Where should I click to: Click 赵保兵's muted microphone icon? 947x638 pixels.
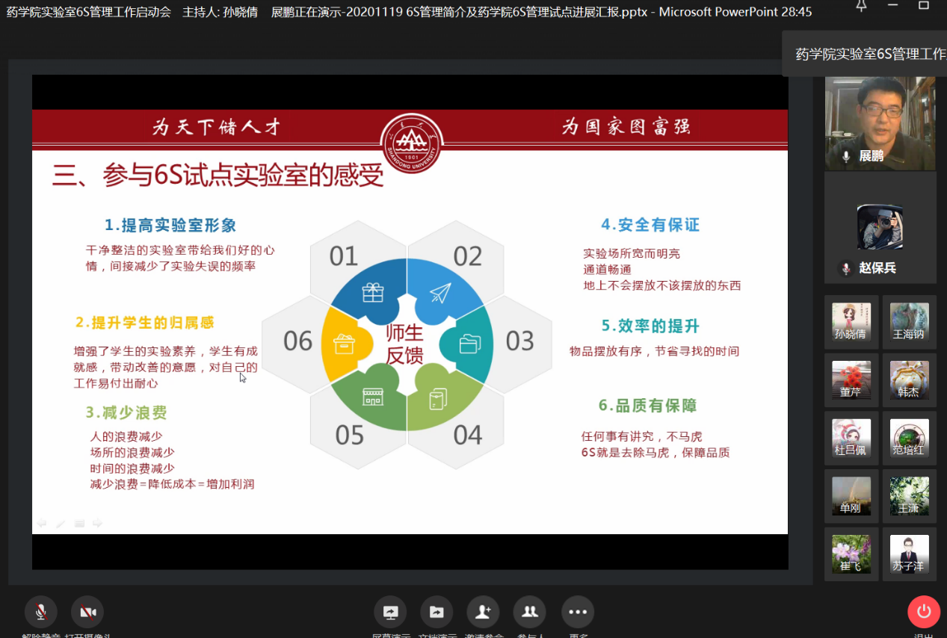(846, 268)
